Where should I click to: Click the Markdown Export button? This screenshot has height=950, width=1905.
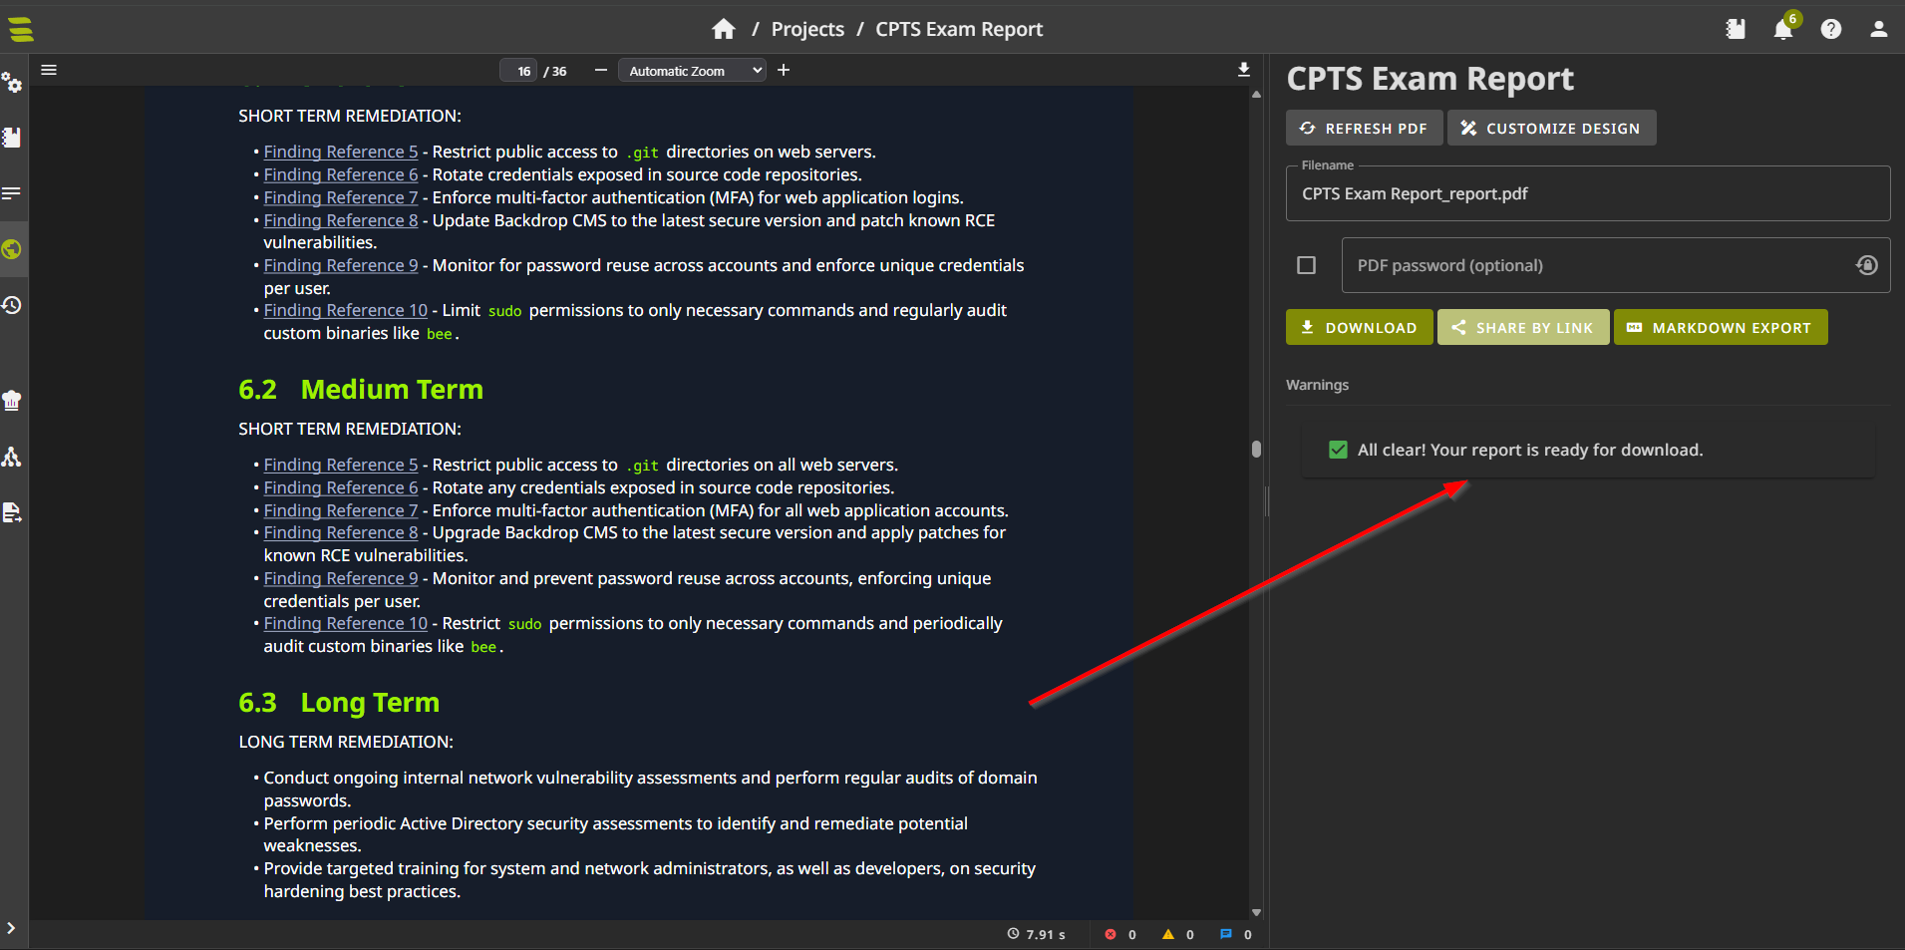pyautogui.click(x=1720, y=328)
